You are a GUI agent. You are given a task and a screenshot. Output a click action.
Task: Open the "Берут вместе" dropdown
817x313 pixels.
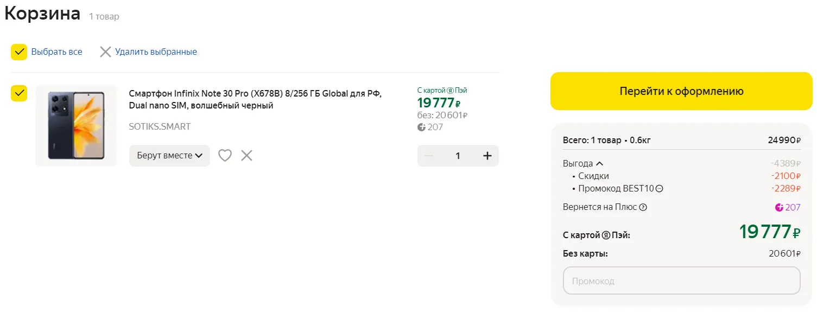pyautogui.click(x=169, y=156)
